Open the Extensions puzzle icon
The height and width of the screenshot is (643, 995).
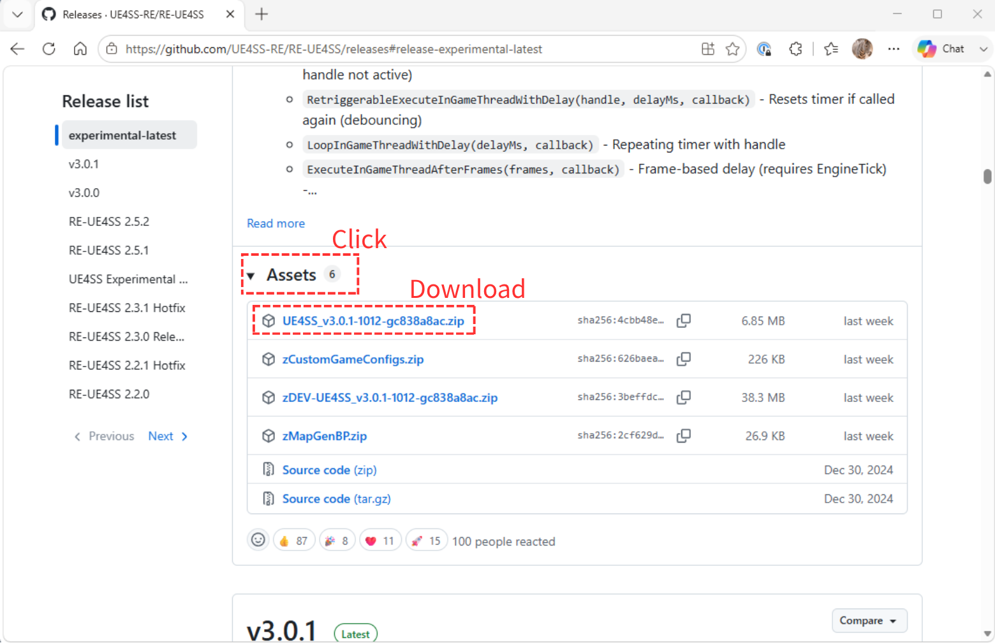coord(795,49)
